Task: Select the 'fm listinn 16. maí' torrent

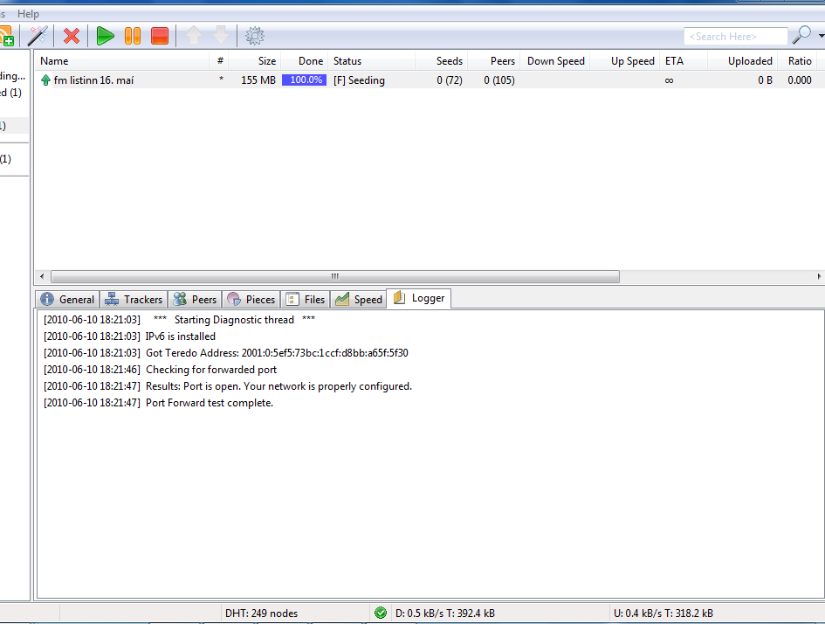Action: click(x=94, y=80)
